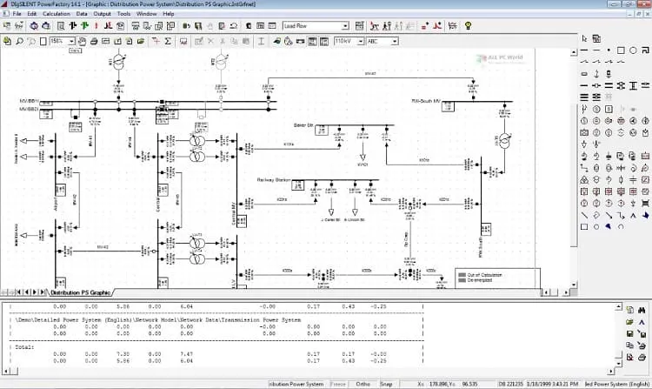The height and width of the screenshot is (389, 652).
Task: Select the arrow pointer tool in drawing palette
Action: point(584,38)
